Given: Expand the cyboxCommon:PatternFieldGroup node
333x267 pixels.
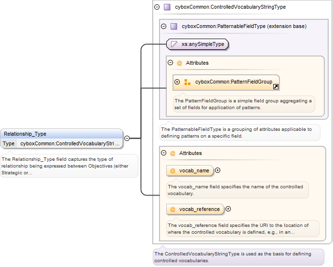Looking at the screenshot, I should tap(177, 82).
